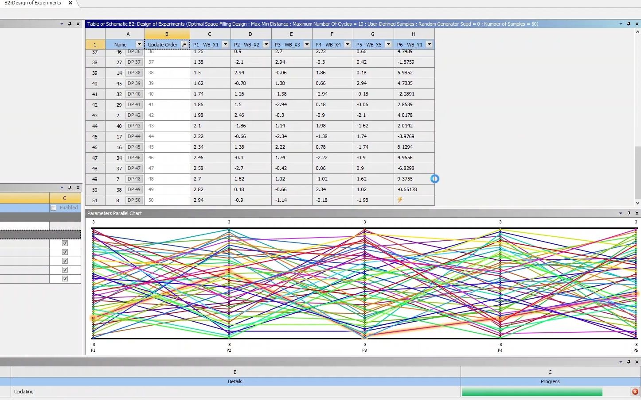Select the cell with value -3.9769
This screenshot has width=641, height=400.
pos(414,136)
